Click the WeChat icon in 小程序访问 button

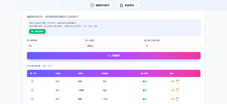coord(32,31)
